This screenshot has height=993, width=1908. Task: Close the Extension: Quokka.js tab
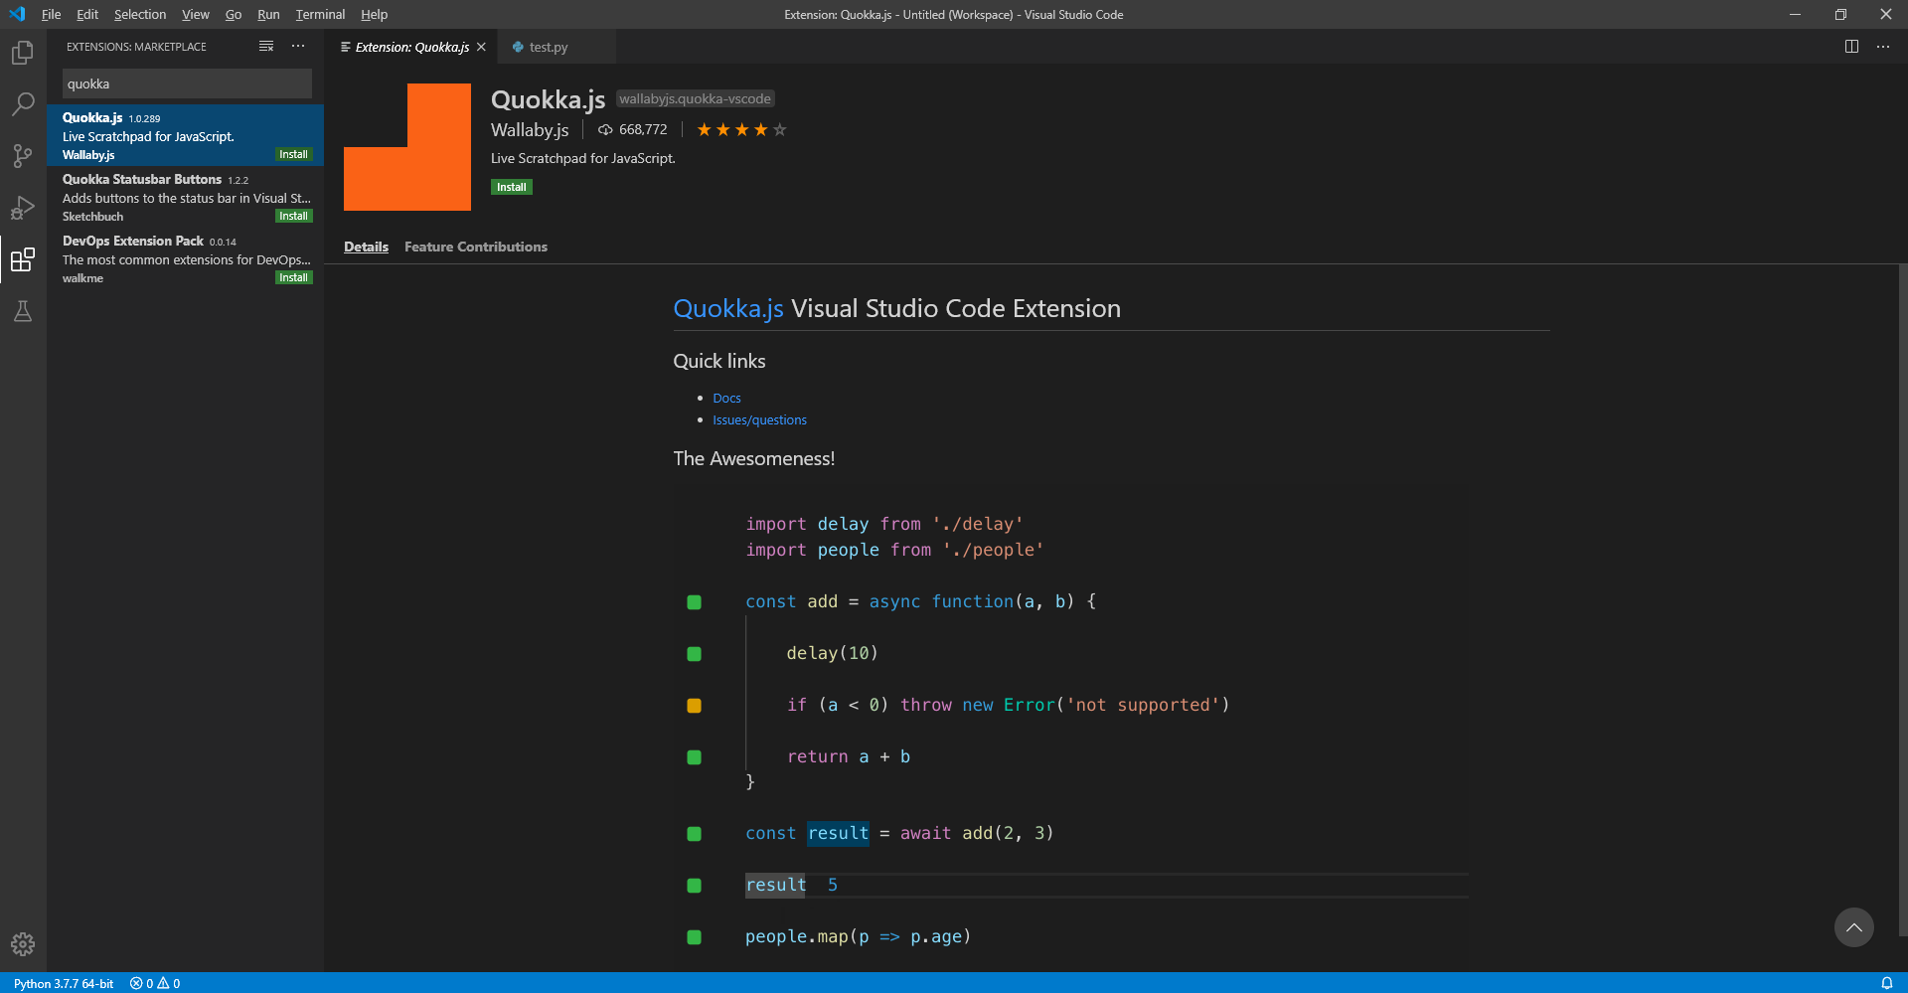point(481,47)
